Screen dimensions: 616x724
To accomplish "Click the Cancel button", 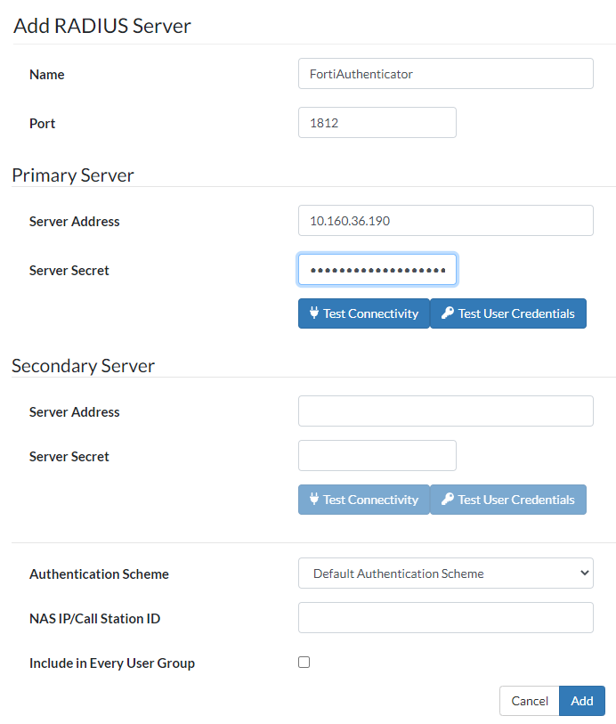I will click(x=529, y=701).
